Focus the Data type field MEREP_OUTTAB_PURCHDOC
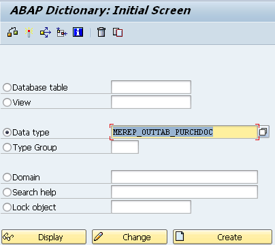 pyautogui.click(x=184, y=132)
